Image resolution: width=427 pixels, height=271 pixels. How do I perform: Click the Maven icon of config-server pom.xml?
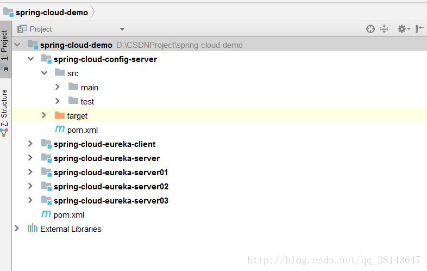60,130
